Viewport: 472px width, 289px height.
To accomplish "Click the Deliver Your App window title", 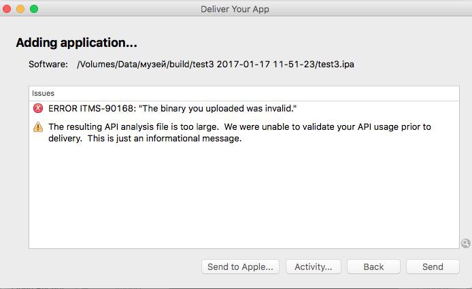I will coord(235,9).
